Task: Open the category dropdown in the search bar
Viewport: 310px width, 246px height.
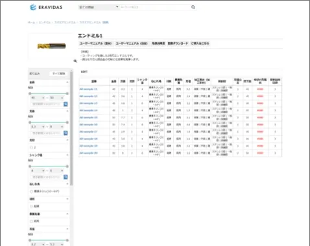Action: coord(99,7)
